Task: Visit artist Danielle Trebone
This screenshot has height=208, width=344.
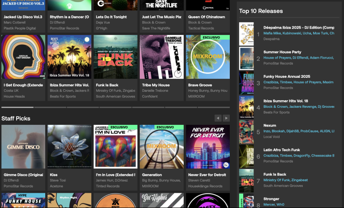Action: point(155,90)
